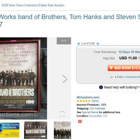Viewport: 140px width, 140px height.
Task: Click the five-star seller rating
Action: click(84, 101)
